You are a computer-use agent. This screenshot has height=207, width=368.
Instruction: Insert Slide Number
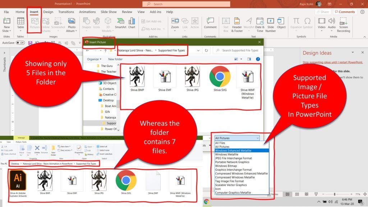(270, 25)
